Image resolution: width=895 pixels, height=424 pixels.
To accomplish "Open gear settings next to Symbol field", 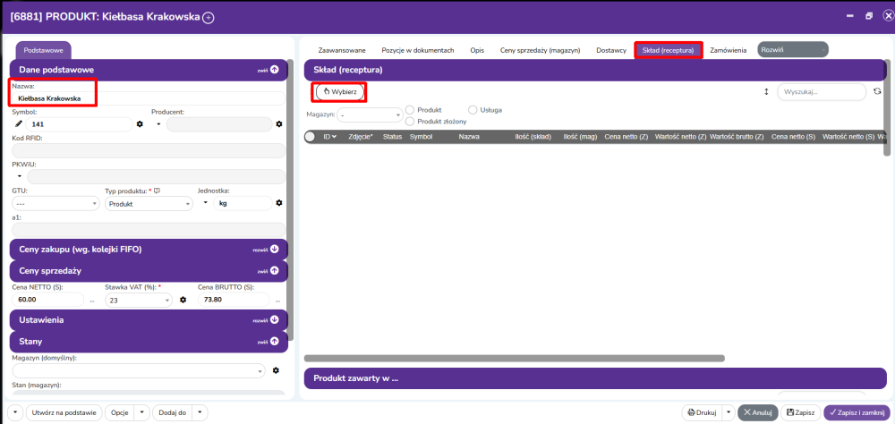I will 140,124.
